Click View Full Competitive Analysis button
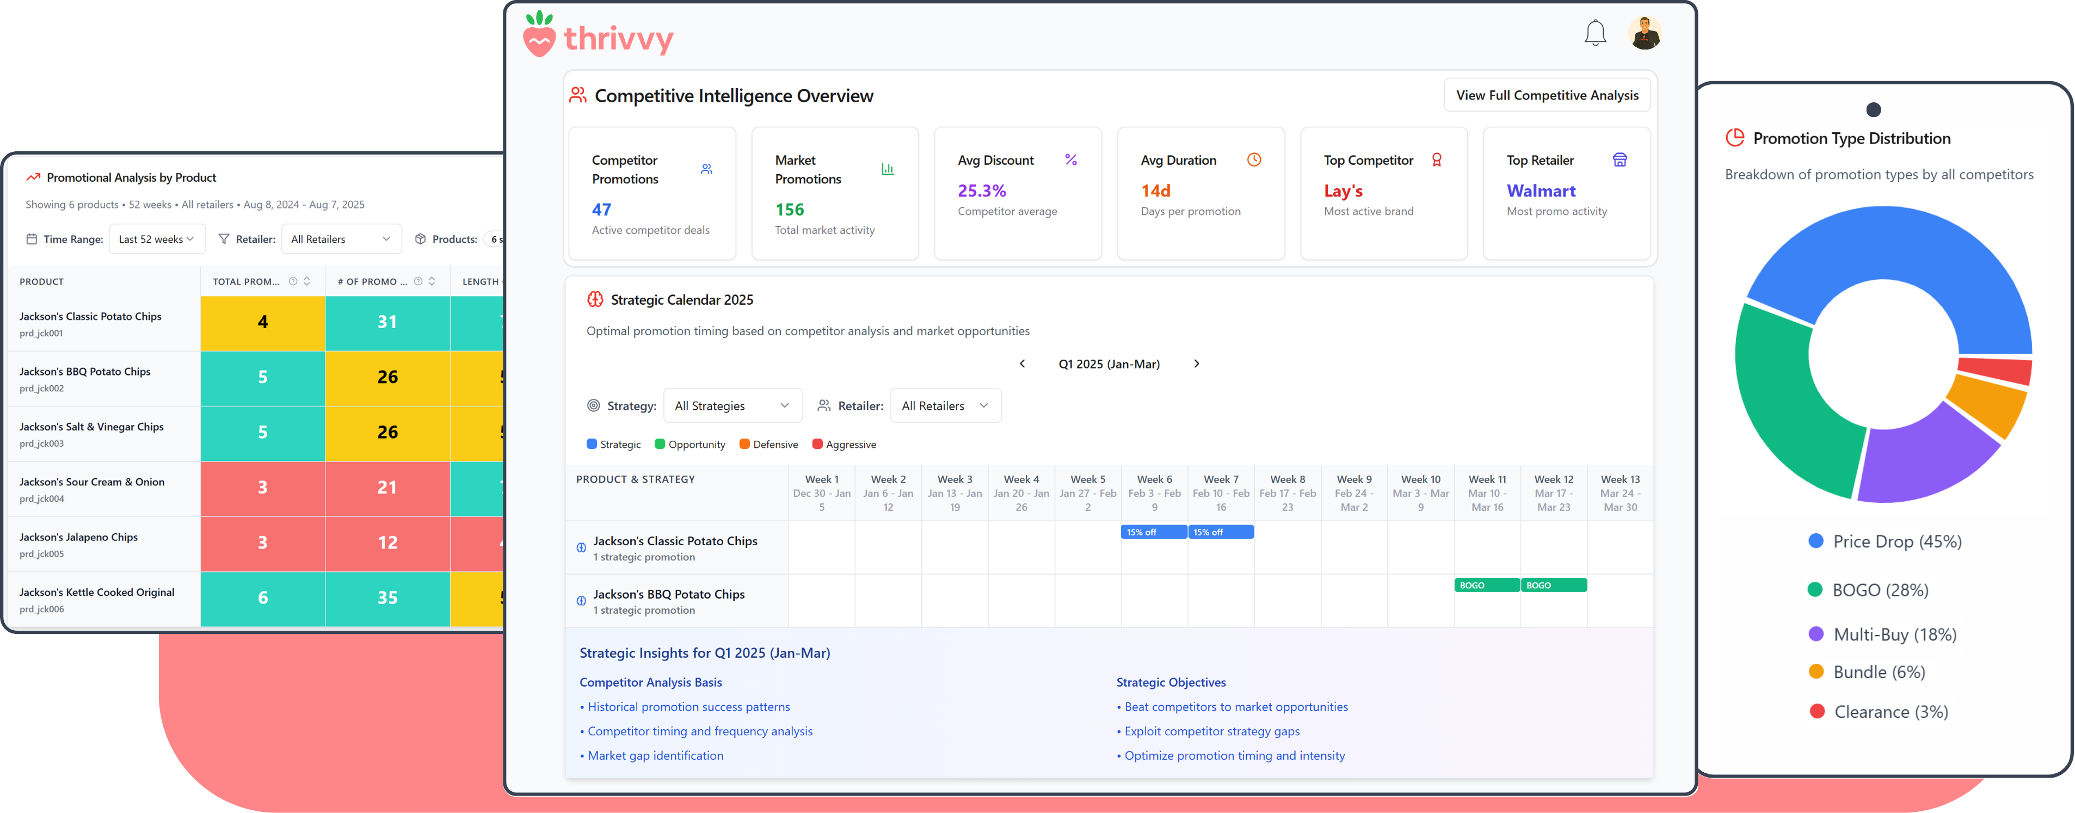 click(x=1547, y=95)
